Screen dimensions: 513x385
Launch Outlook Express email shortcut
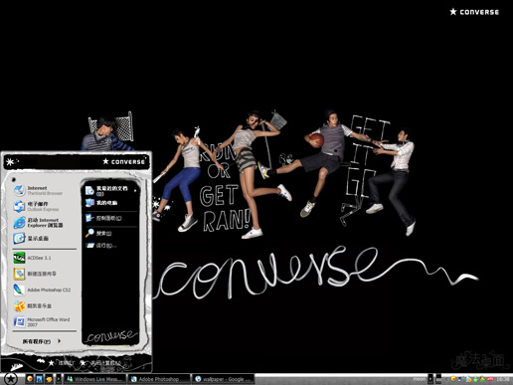coord(37,206)
